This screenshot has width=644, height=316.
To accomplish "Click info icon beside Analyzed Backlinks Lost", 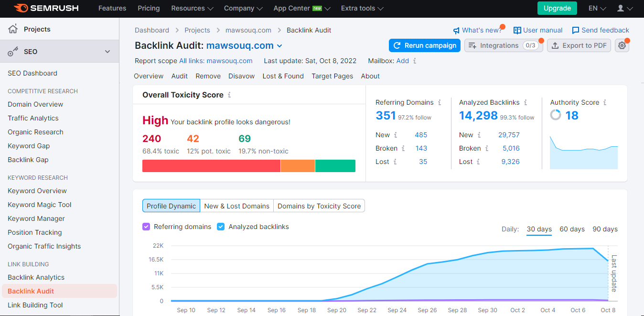I will (479, 162).
